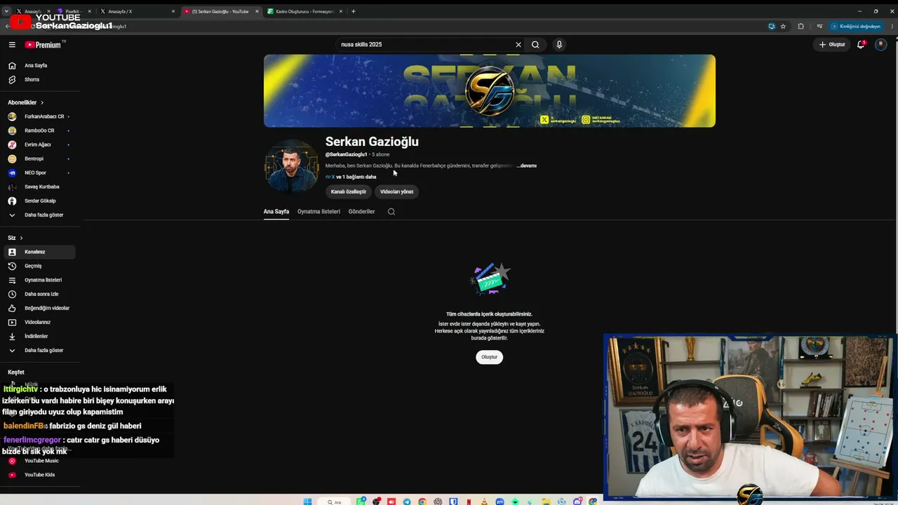Open Bentropi subscription

click(x=39, y=159)
